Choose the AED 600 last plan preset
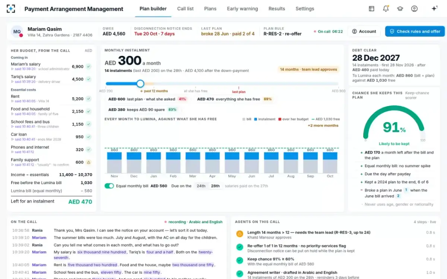 pyautogui.click(x=148, y=99)
